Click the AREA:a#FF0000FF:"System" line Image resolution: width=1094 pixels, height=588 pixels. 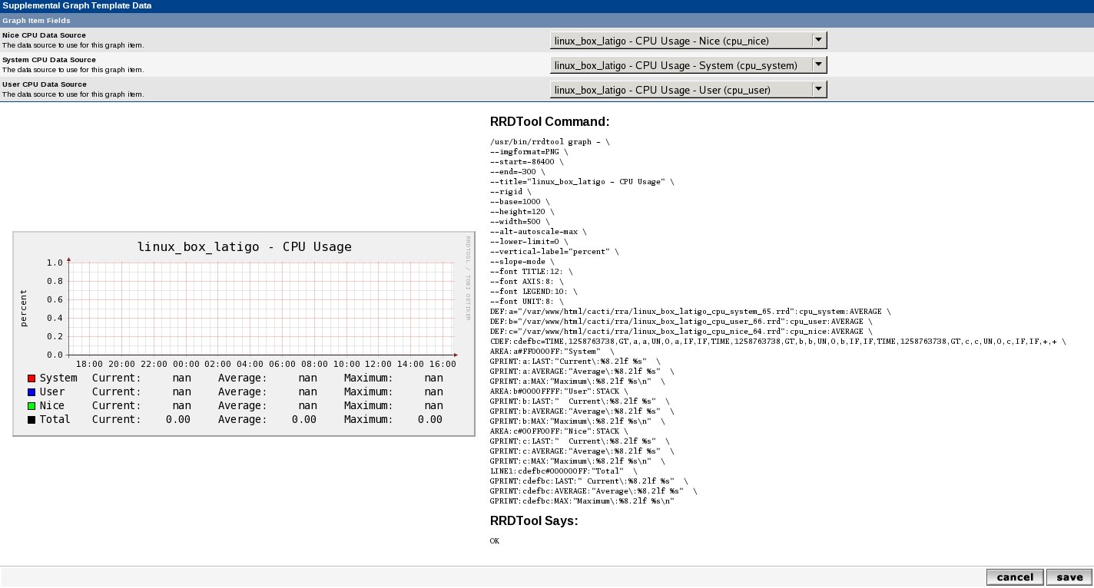click(552, 352)
